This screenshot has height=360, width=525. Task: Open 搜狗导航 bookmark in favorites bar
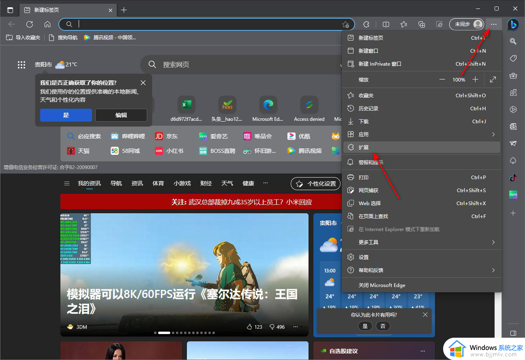click(63, 38)
